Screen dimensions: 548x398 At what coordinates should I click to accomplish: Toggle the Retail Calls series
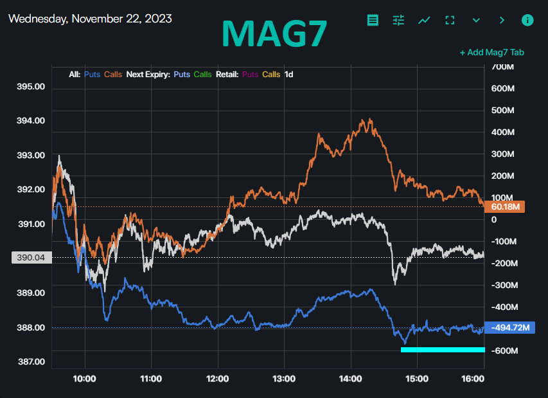click(x=271, y=75)
